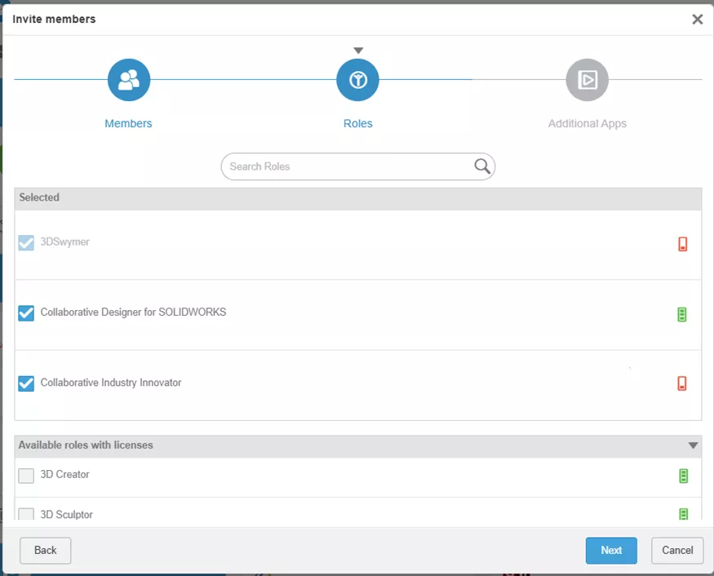
Task: Check the 3D Sculptor role
Action: click(26, 514)
